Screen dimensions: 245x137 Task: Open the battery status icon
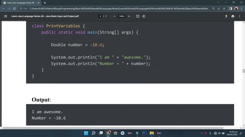coord(224,133)
